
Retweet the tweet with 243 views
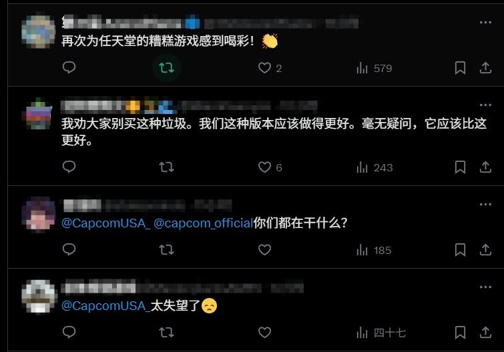(x=166, y=167)
